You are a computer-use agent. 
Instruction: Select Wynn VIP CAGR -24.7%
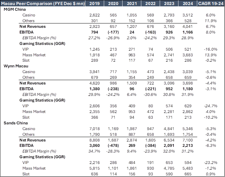pyautogui.click(x=211, y=106)
